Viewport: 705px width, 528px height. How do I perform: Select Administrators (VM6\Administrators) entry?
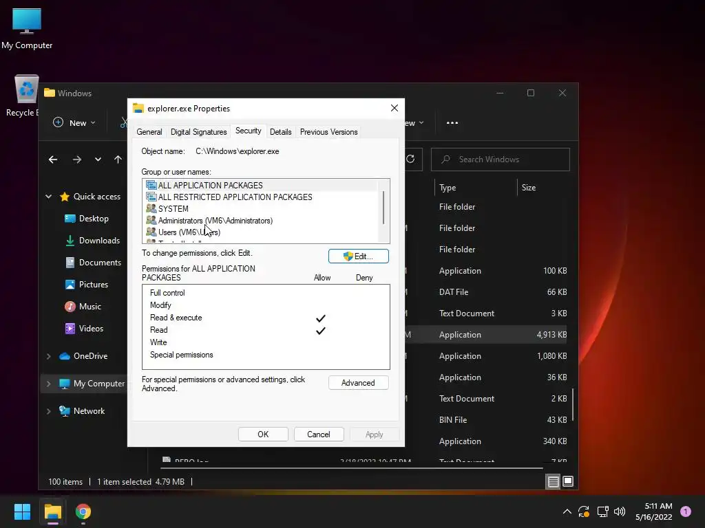click(x=260, y=221)
